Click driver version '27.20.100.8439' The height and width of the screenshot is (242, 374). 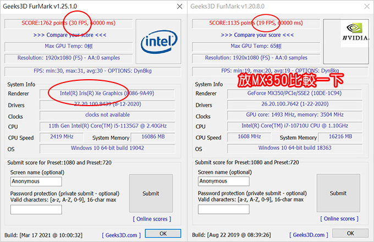(x=92, y=104)
